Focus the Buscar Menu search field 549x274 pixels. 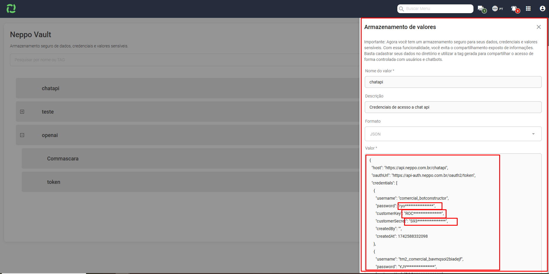[435, 9]
